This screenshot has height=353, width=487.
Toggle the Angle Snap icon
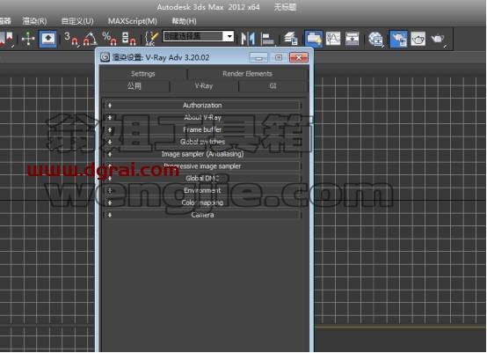[90, 39]
